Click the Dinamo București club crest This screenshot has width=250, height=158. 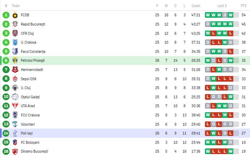15,152
